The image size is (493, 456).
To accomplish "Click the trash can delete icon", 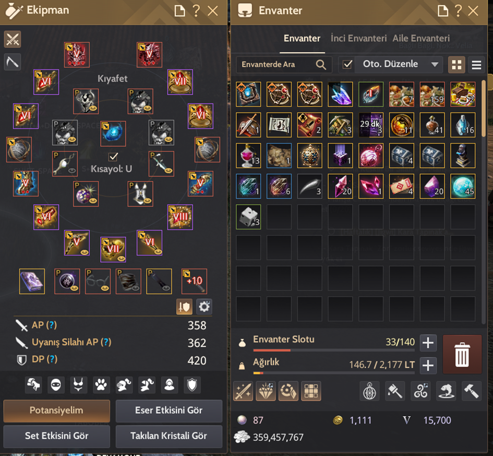I will (462, 354).
